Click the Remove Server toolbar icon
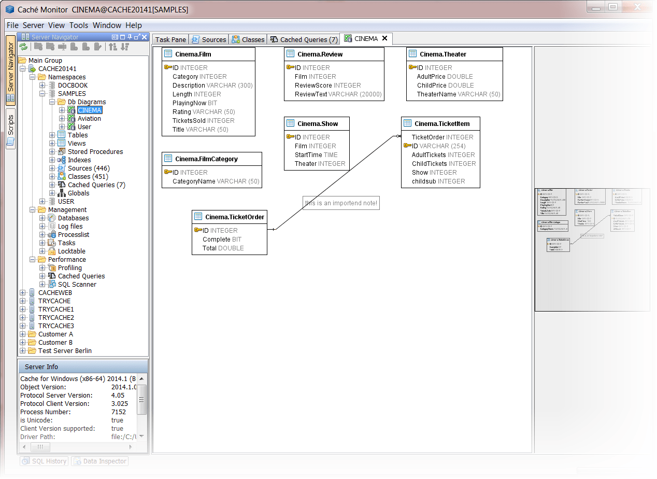 [x=86, y=47]
